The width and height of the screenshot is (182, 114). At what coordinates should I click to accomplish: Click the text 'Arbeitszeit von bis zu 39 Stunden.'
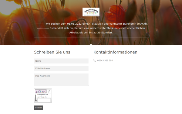[x=91, y=33]
